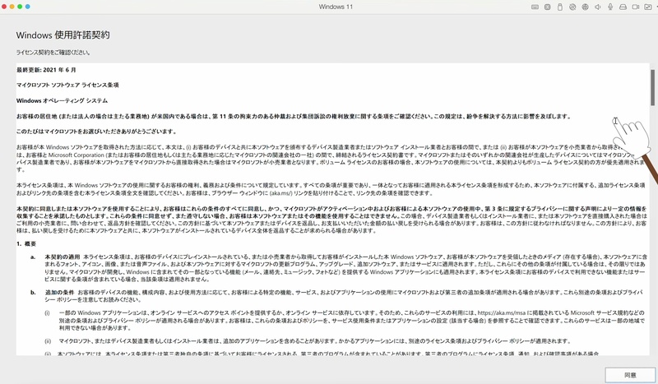The width and height of the screenshot is (658, 384).
Task: Click the license text scrollbar thumb
Action: 652,87
